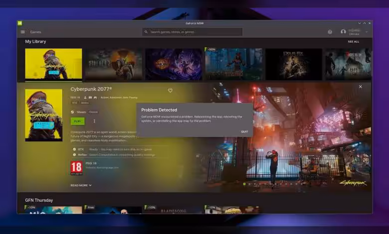Click the search magnifier icon
Viewport: 389px width, 234px height.
146,32
